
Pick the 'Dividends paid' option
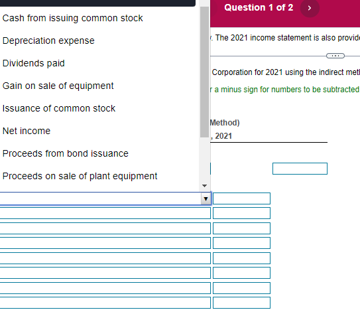(x=34, y=63)
